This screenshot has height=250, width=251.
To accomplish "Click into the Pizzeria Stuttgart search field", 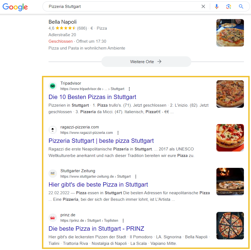I will point(123,7).
